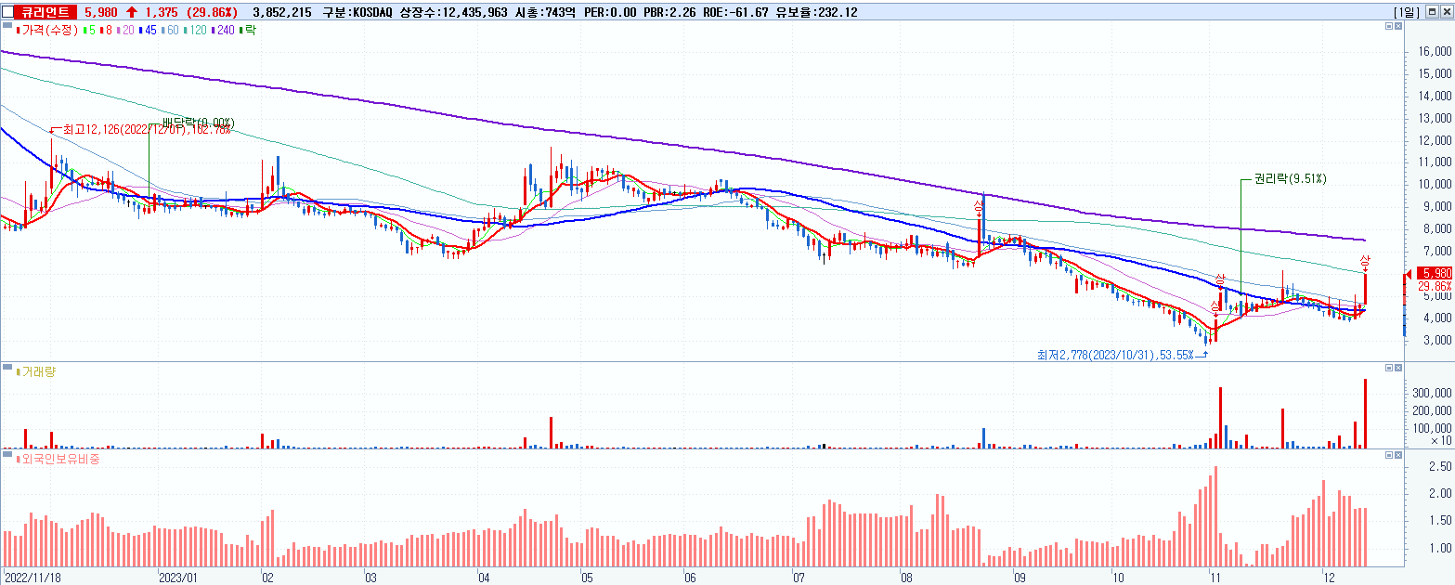Click the 06 month label on date axis

tap(690, 576)
